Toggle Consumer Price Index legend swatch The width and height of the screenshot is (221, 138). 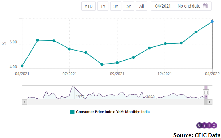[72, 112]
